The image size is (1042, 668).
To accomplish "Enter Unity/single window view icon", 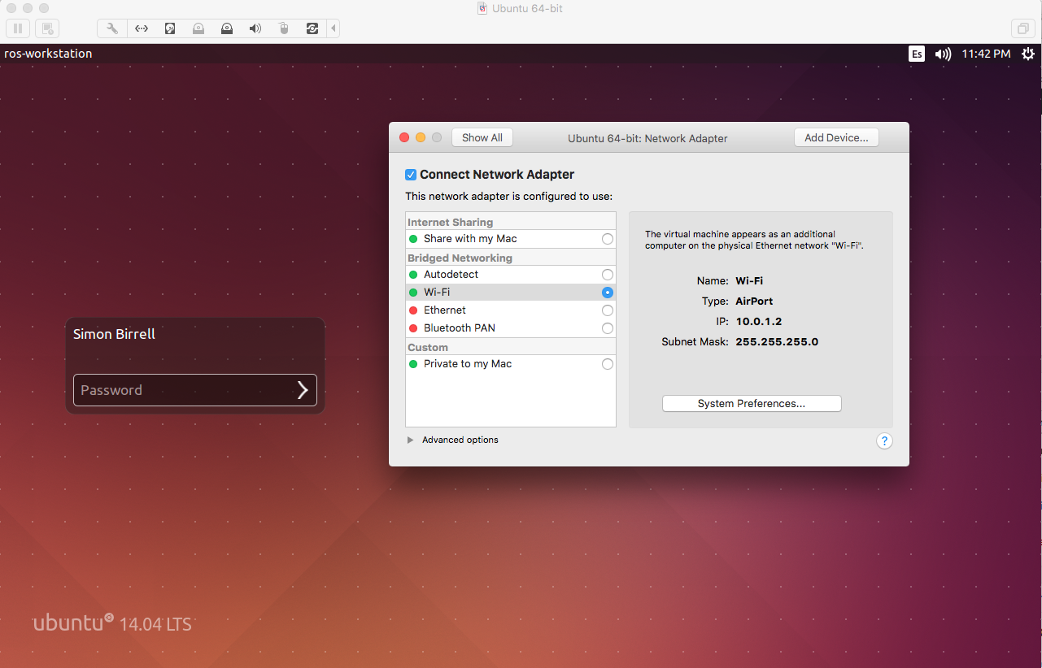I will [1022, 28].
